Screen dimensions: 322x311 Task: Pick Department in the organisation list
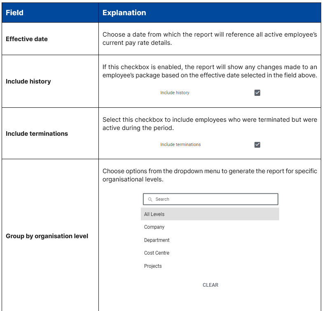[x=157, y=240]
